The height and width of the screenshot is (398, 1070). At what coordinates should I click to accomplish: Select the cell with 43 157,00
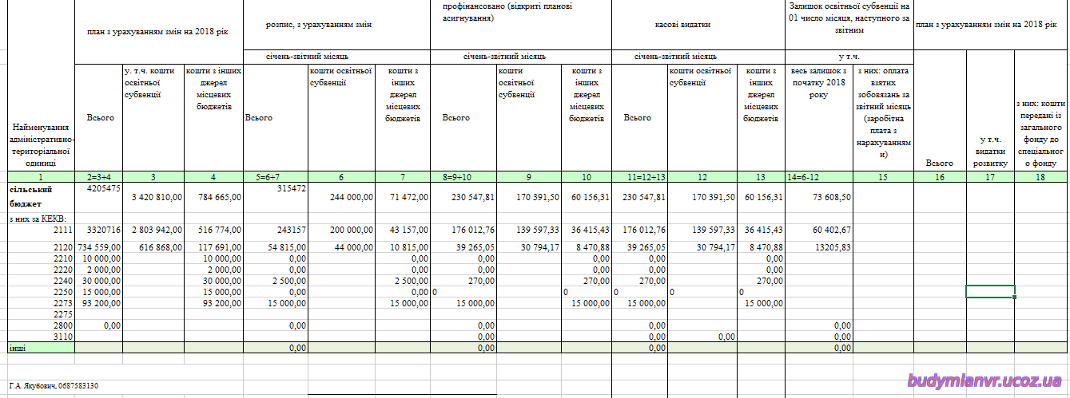[403, 234]
